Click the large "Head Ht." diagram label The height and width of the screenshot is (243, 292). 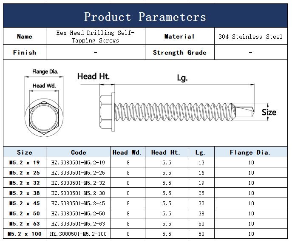pos(94,76)
